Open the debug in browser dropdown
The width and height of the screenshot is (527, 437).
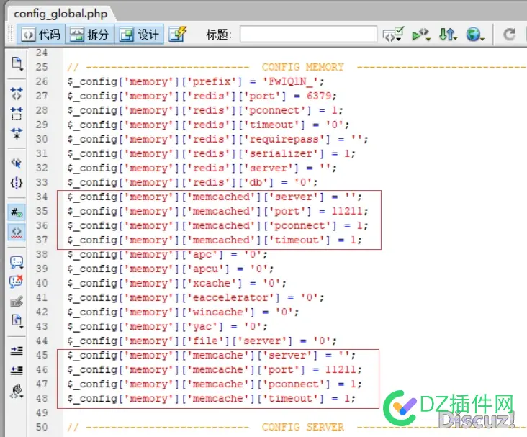click(x=421, y=35)
